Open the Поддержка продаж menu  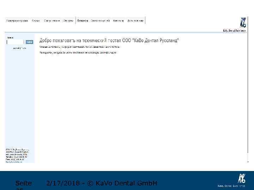17,21
